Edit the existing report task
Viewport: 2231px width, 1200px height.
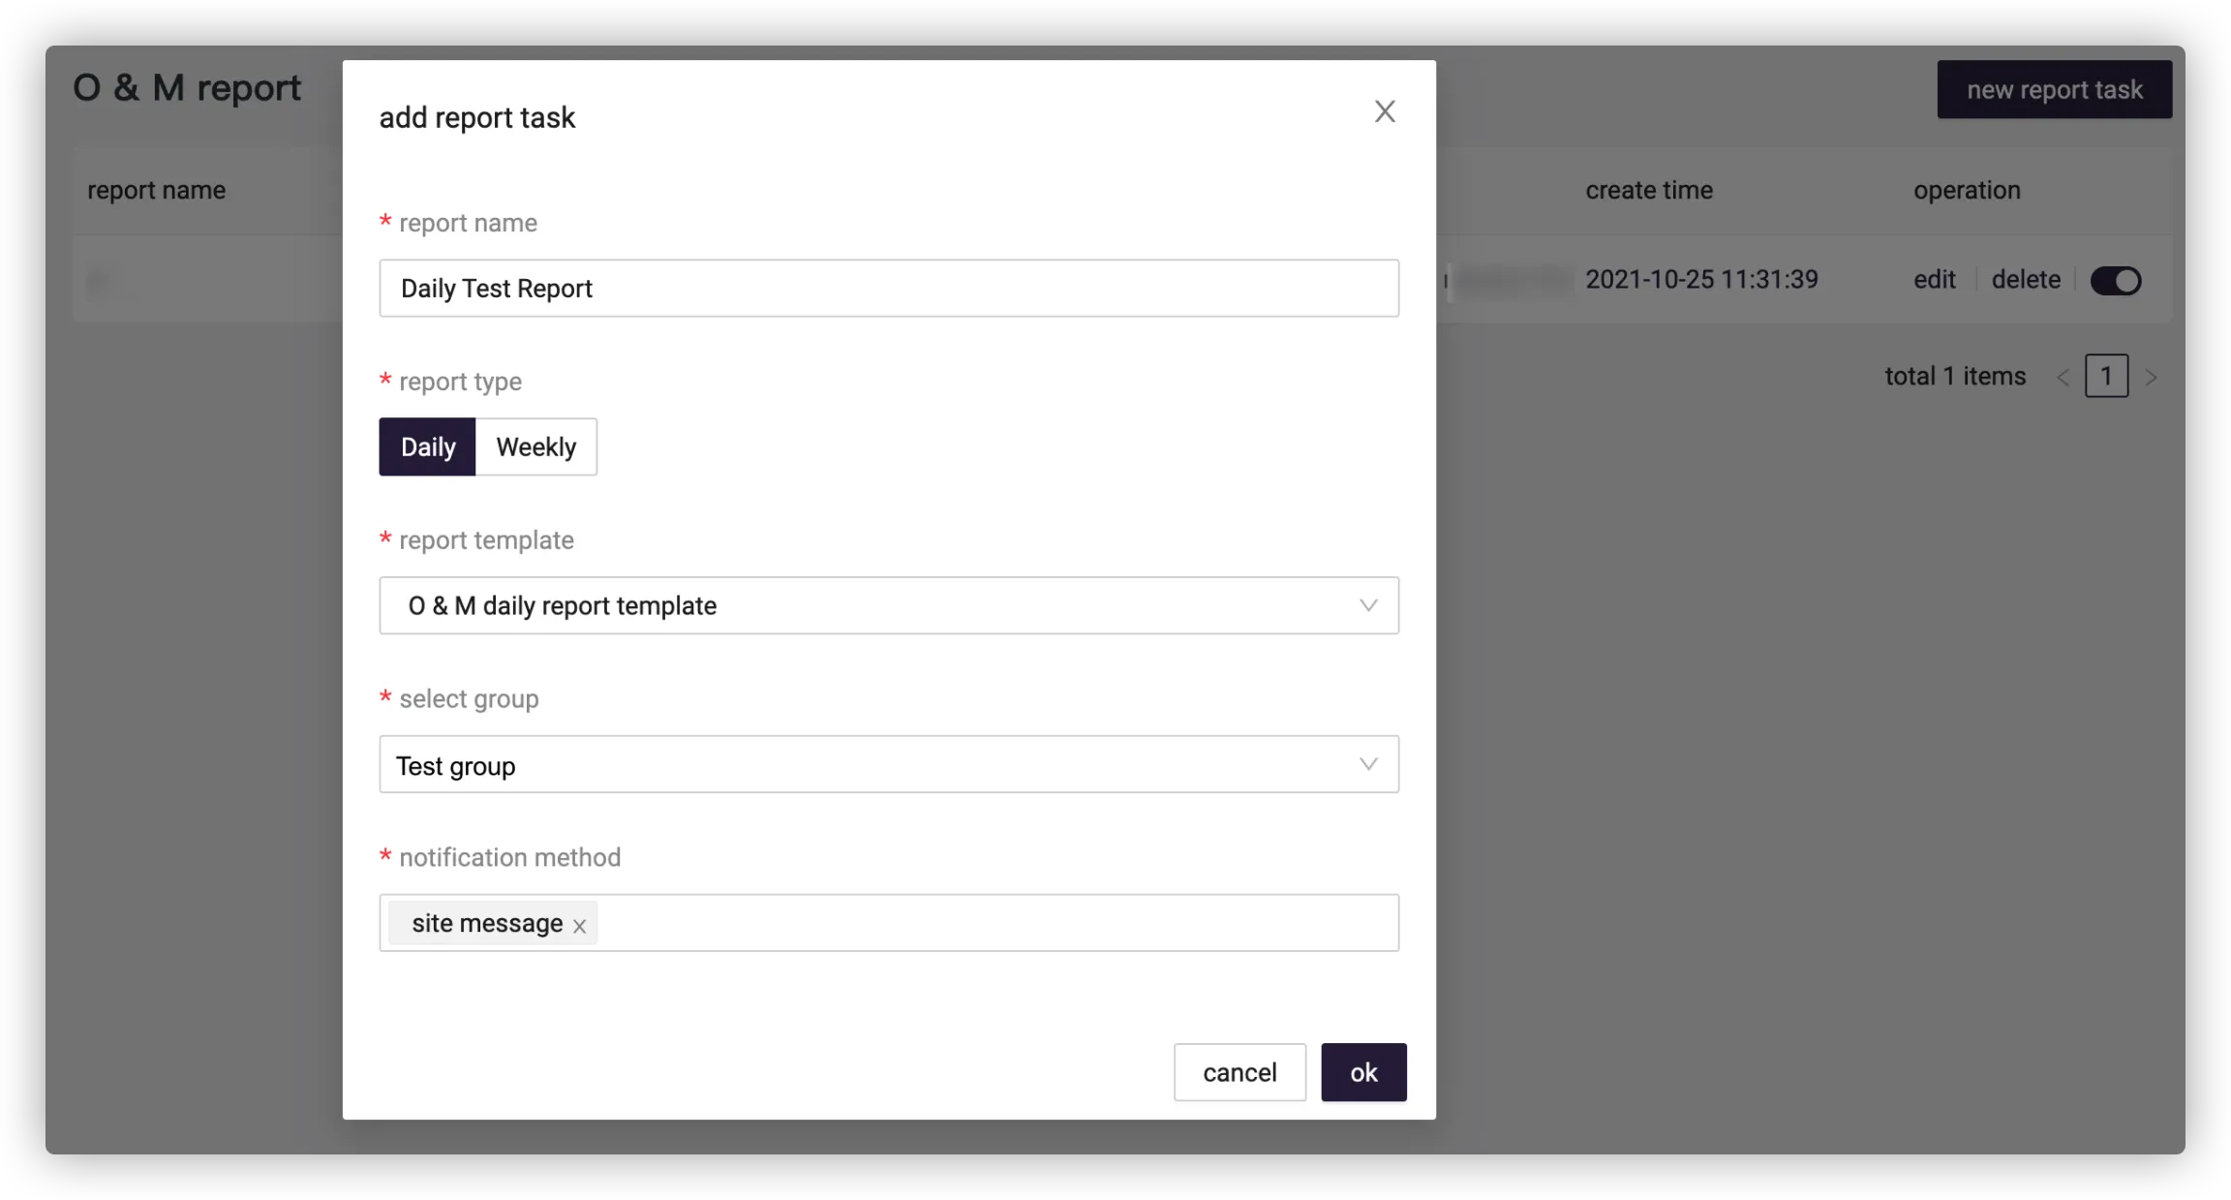1934,280
